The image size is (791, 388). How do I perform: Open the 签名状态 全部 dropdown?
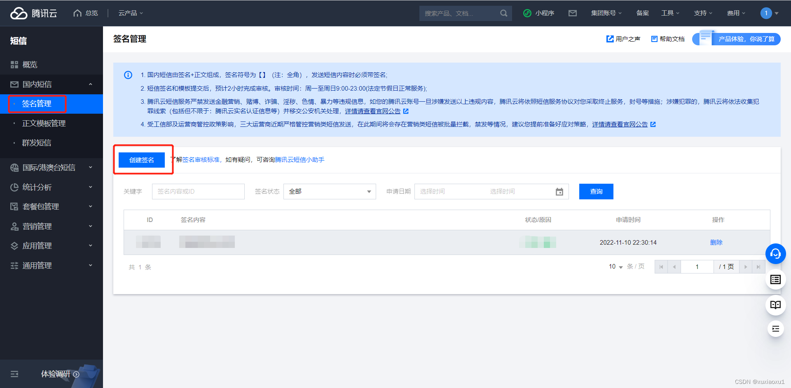[x=330, y=192]
